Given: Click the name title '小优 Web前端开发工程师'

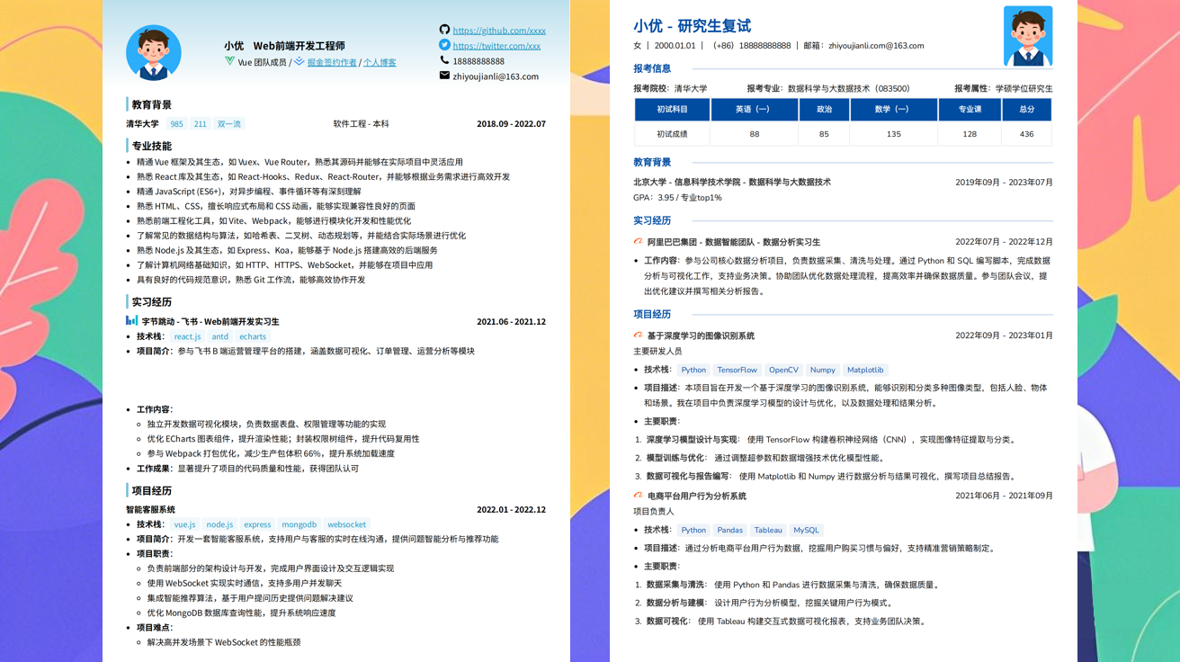Looking at the screenshot, I should point(284,46).
